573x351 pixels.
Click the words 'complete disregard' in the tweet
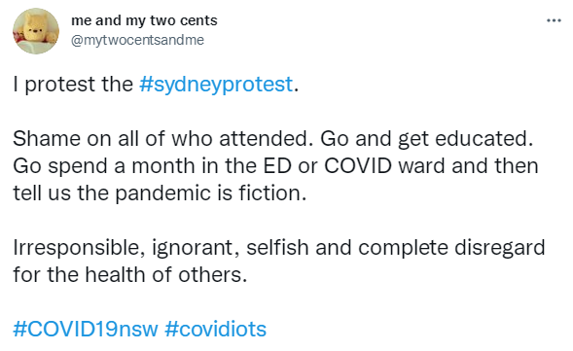451,248
